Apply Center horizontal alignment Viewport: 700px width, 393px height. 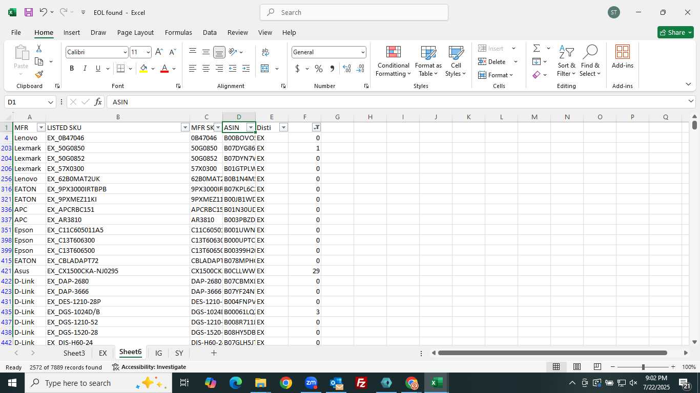click(x=205, y=69)
